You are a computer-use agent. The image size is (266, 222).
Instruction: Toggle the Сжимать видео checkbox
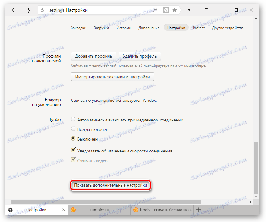[x=73, y=159]
